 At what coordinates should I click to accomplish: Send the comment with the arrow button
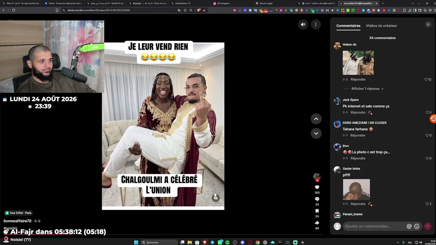(x=427, y=226)
